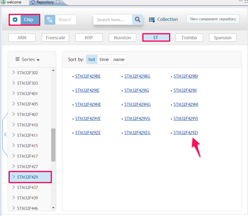
Task: Open the STM32F429BE chip link
Action: click(x=88, y=76)
